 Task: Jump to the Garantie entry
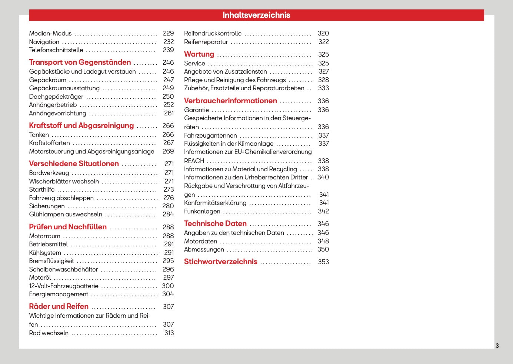click(x=197, y=110)
